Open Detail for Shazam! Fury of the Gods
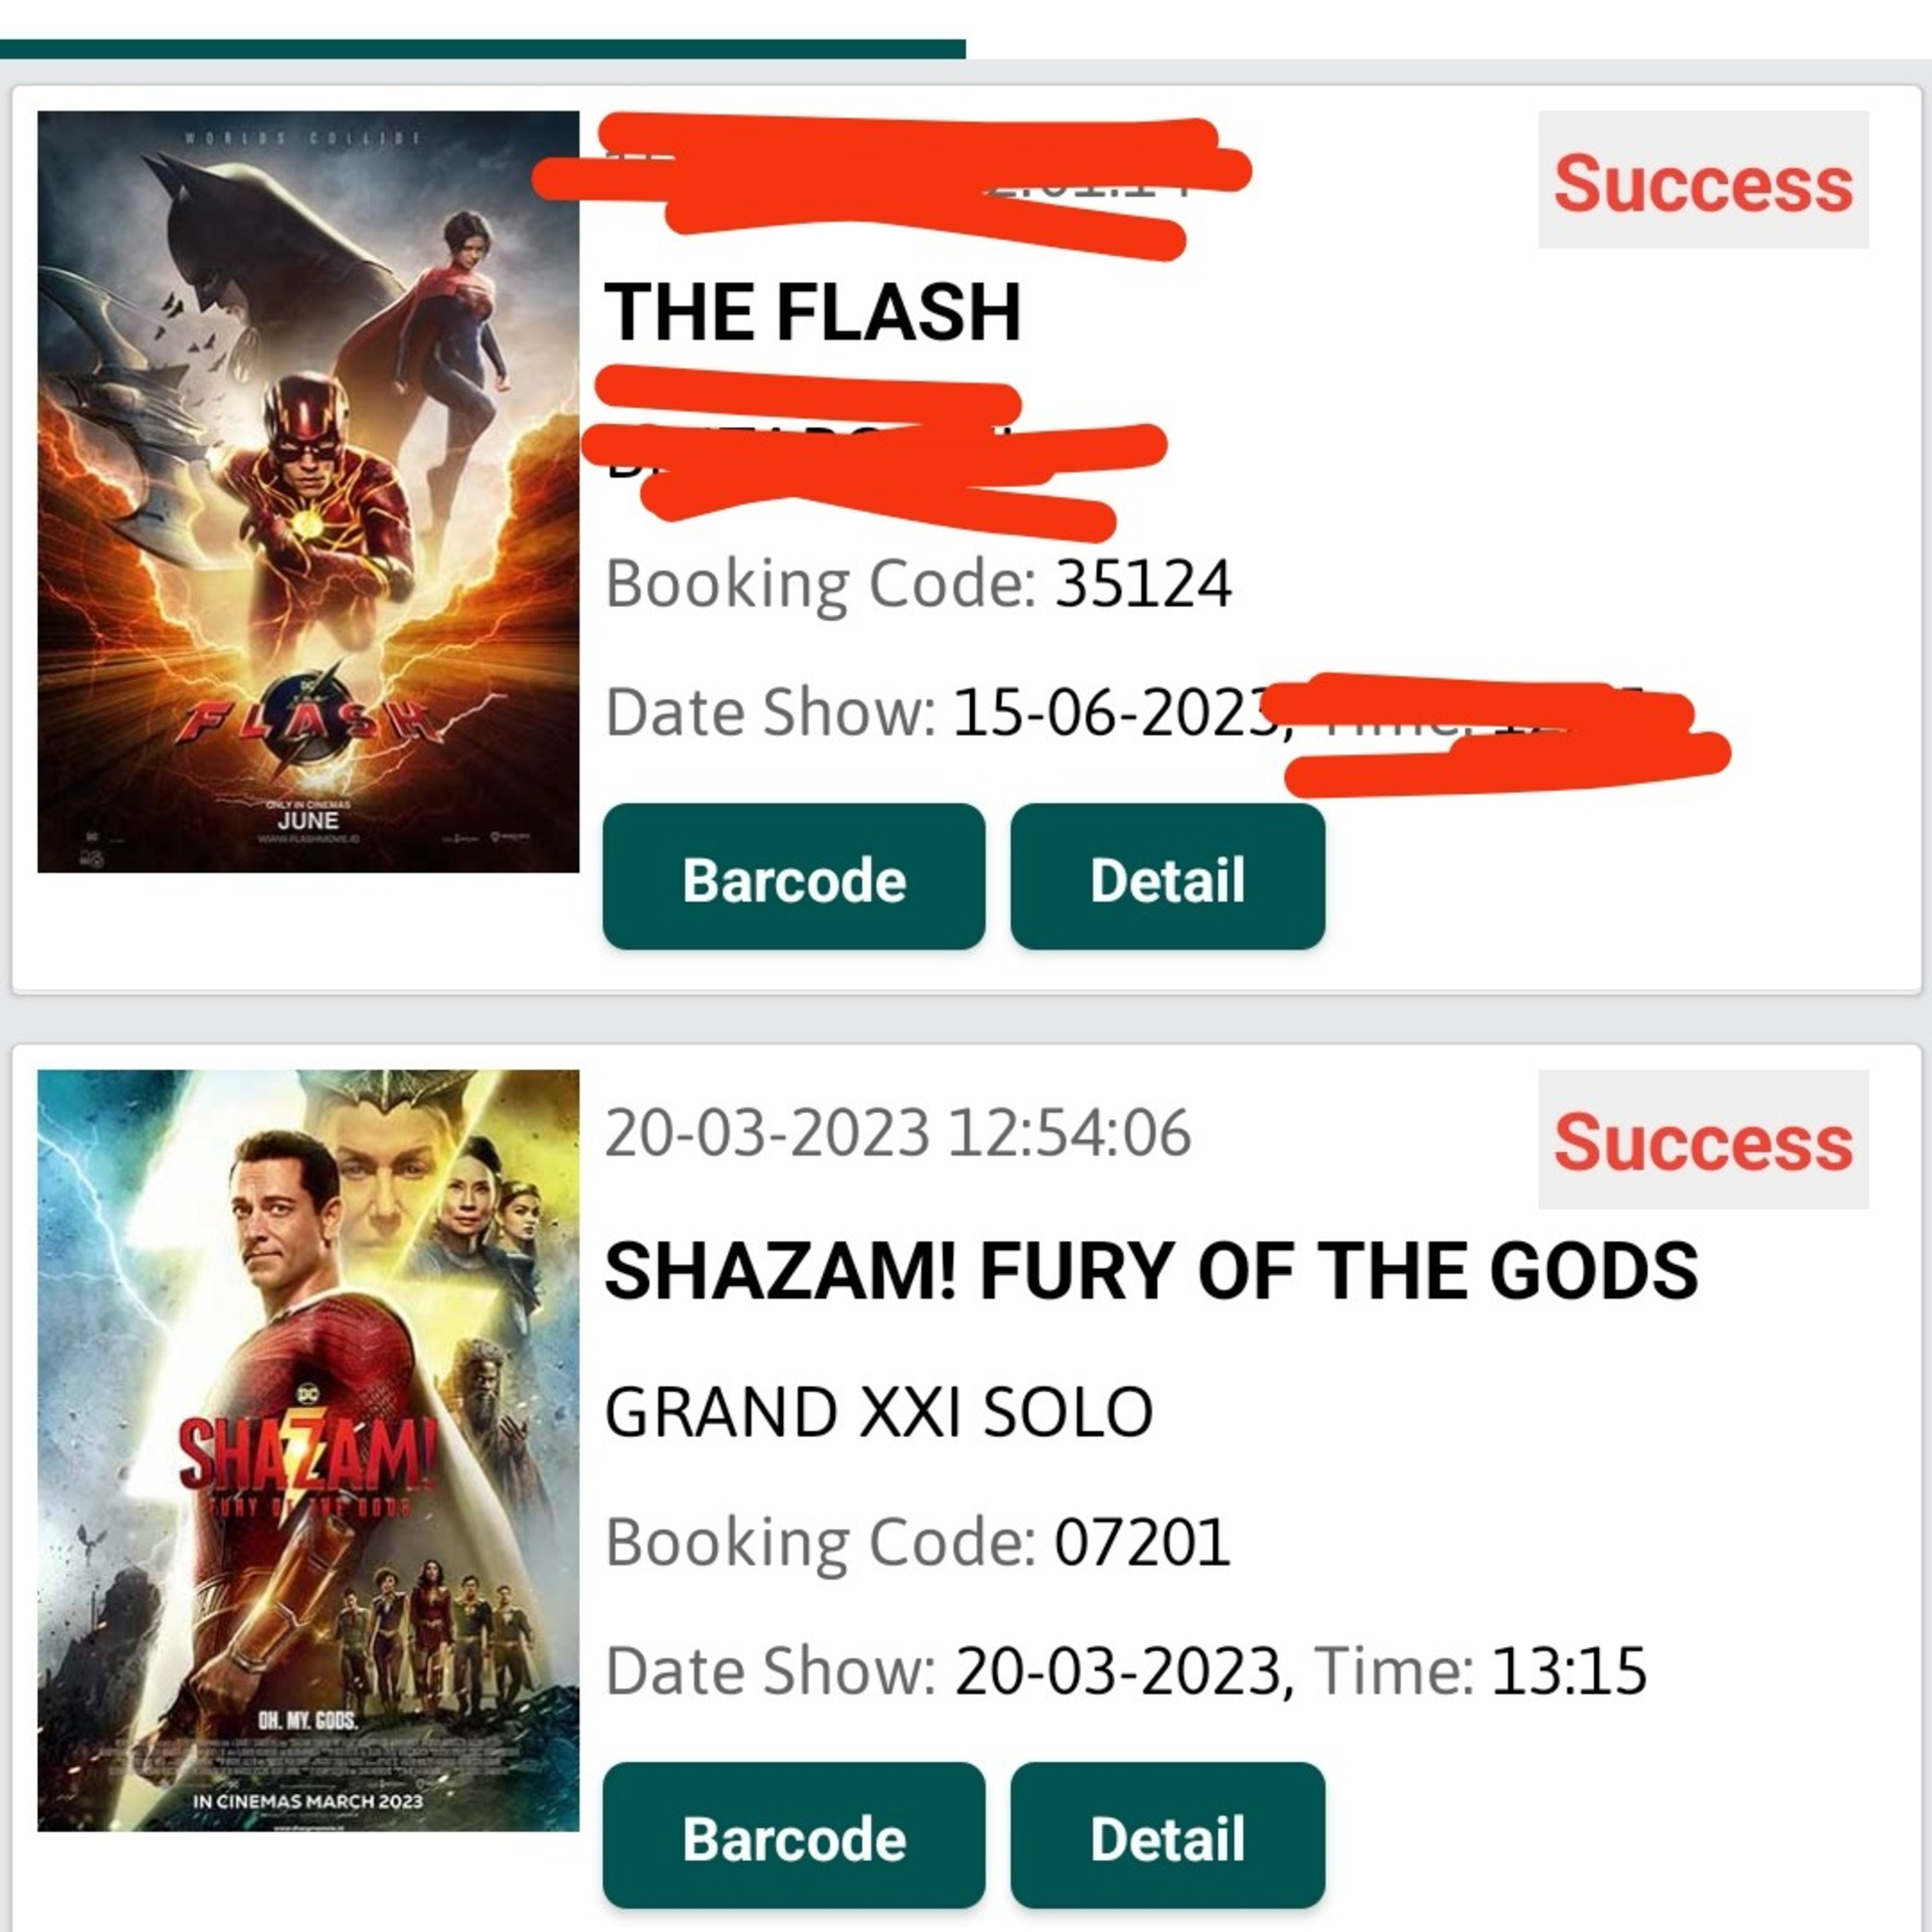Screen dimensions: 1932x1932 click(1167, 1836)
